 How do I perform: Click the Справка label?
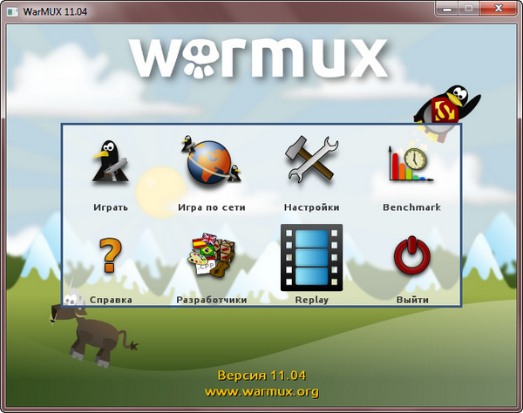click(111, 300)
